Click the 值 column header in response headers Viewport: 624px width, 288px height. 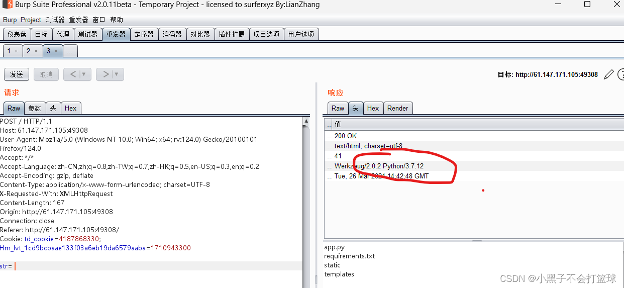click(478, 124)
